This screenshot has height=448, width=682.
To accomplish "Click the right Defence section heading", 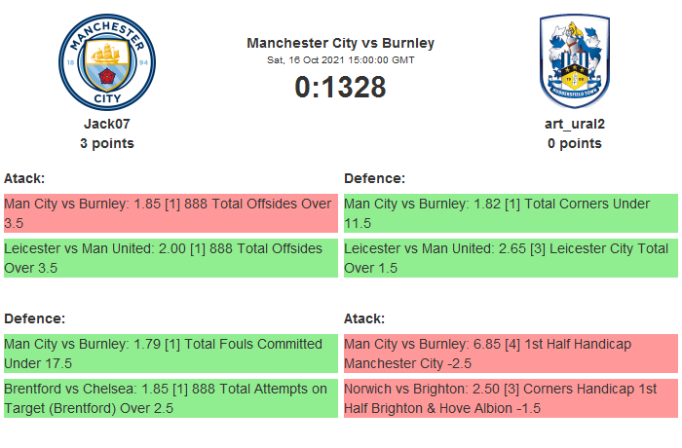I will point(375,178).
